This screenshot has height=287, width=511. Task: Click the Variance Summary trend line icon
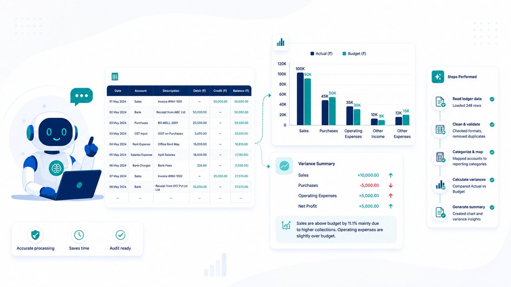coord(284,166)
